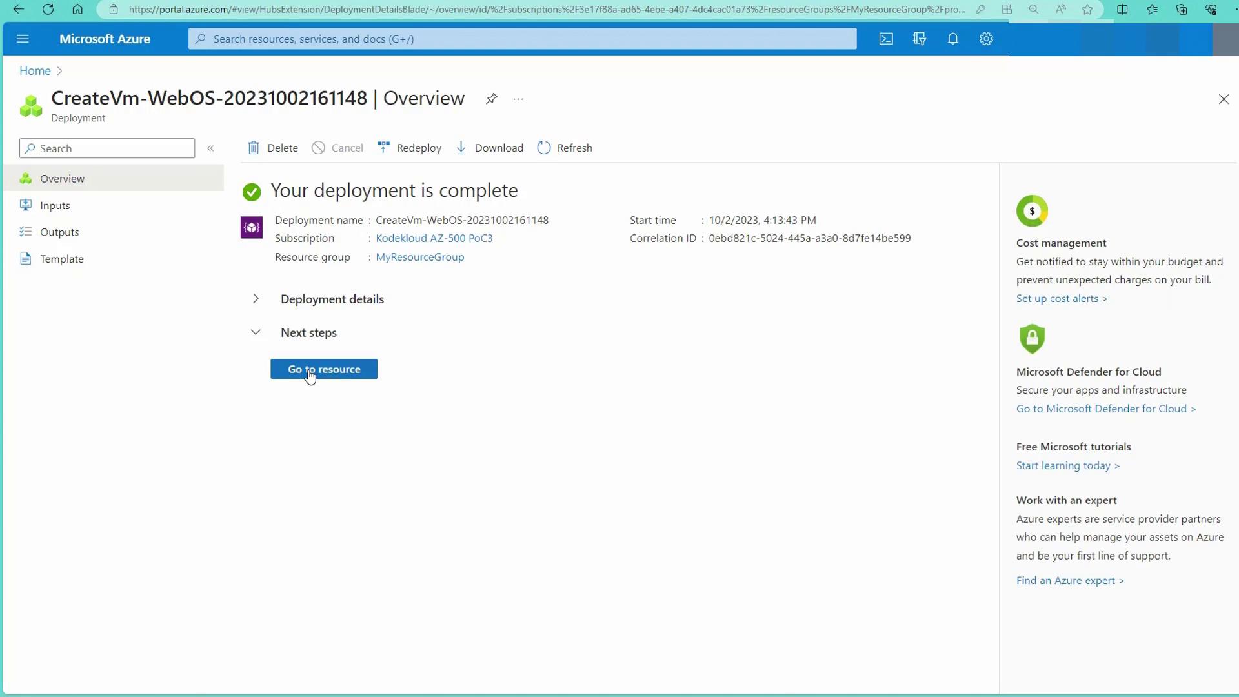
Task: Open the Template menu item
Action: [61, 259]
